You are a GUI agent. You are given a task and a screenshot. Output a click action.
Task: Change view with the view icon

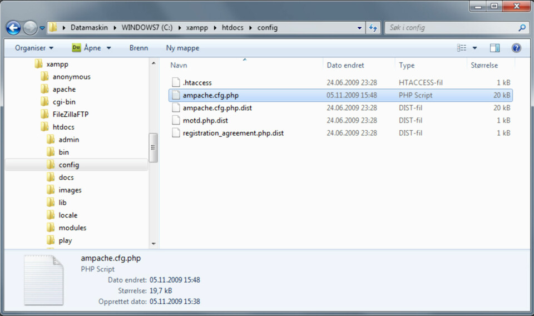pyautogui.click(x=462, y=48)
